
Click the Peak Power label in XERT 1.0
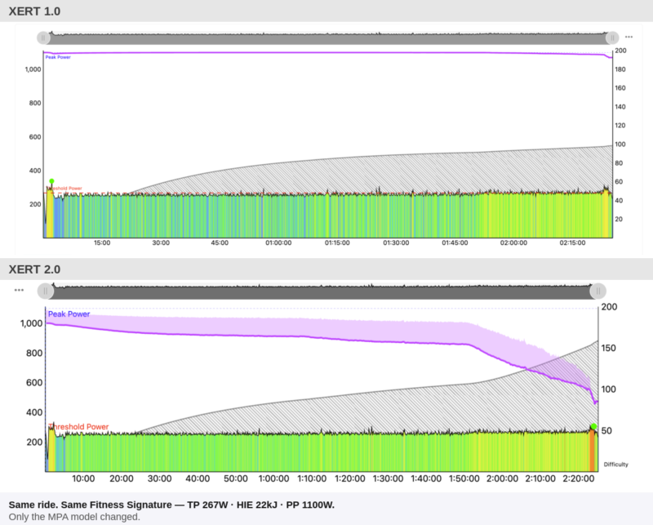tap(58, 57)
